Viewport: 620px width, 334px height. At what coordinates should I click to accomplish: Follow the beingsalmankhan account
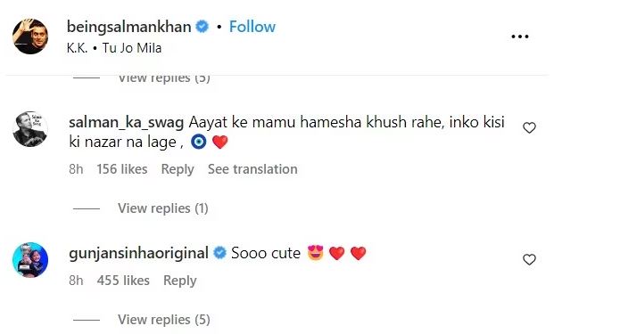[252, 27]
